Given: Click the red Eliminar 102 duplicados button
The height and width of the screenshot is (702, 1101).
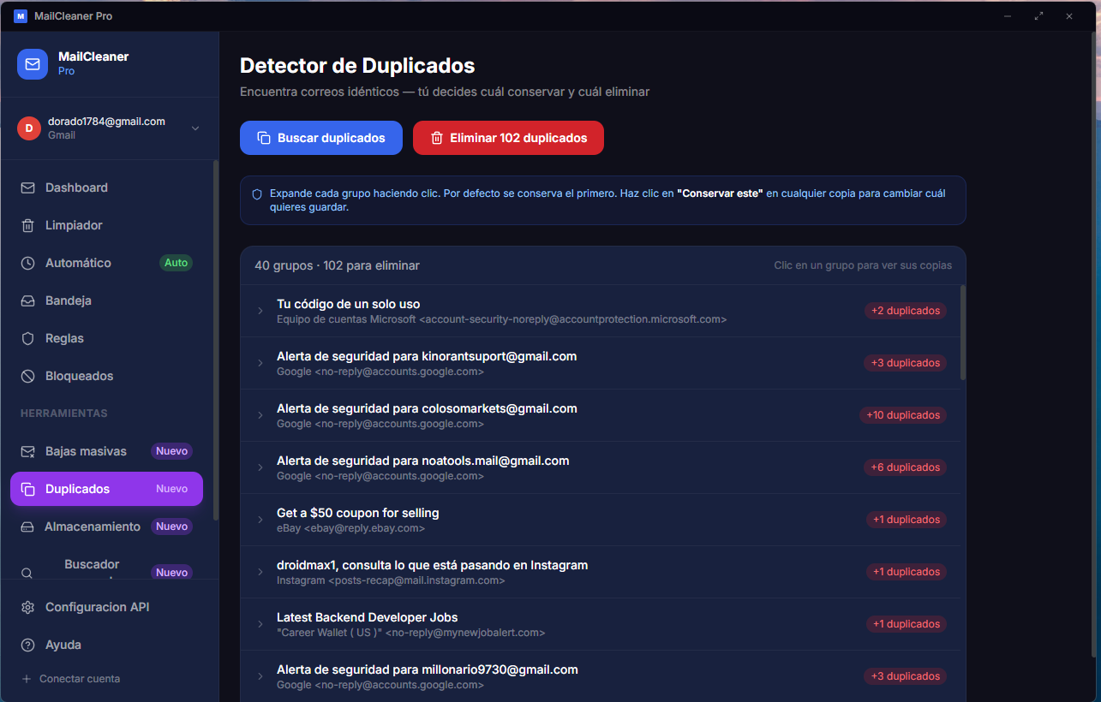Looking at the screenshot, I should coord(508,138).
